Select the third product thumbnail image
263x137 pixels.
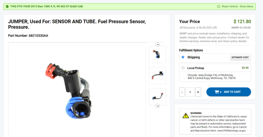click(158, 97)
